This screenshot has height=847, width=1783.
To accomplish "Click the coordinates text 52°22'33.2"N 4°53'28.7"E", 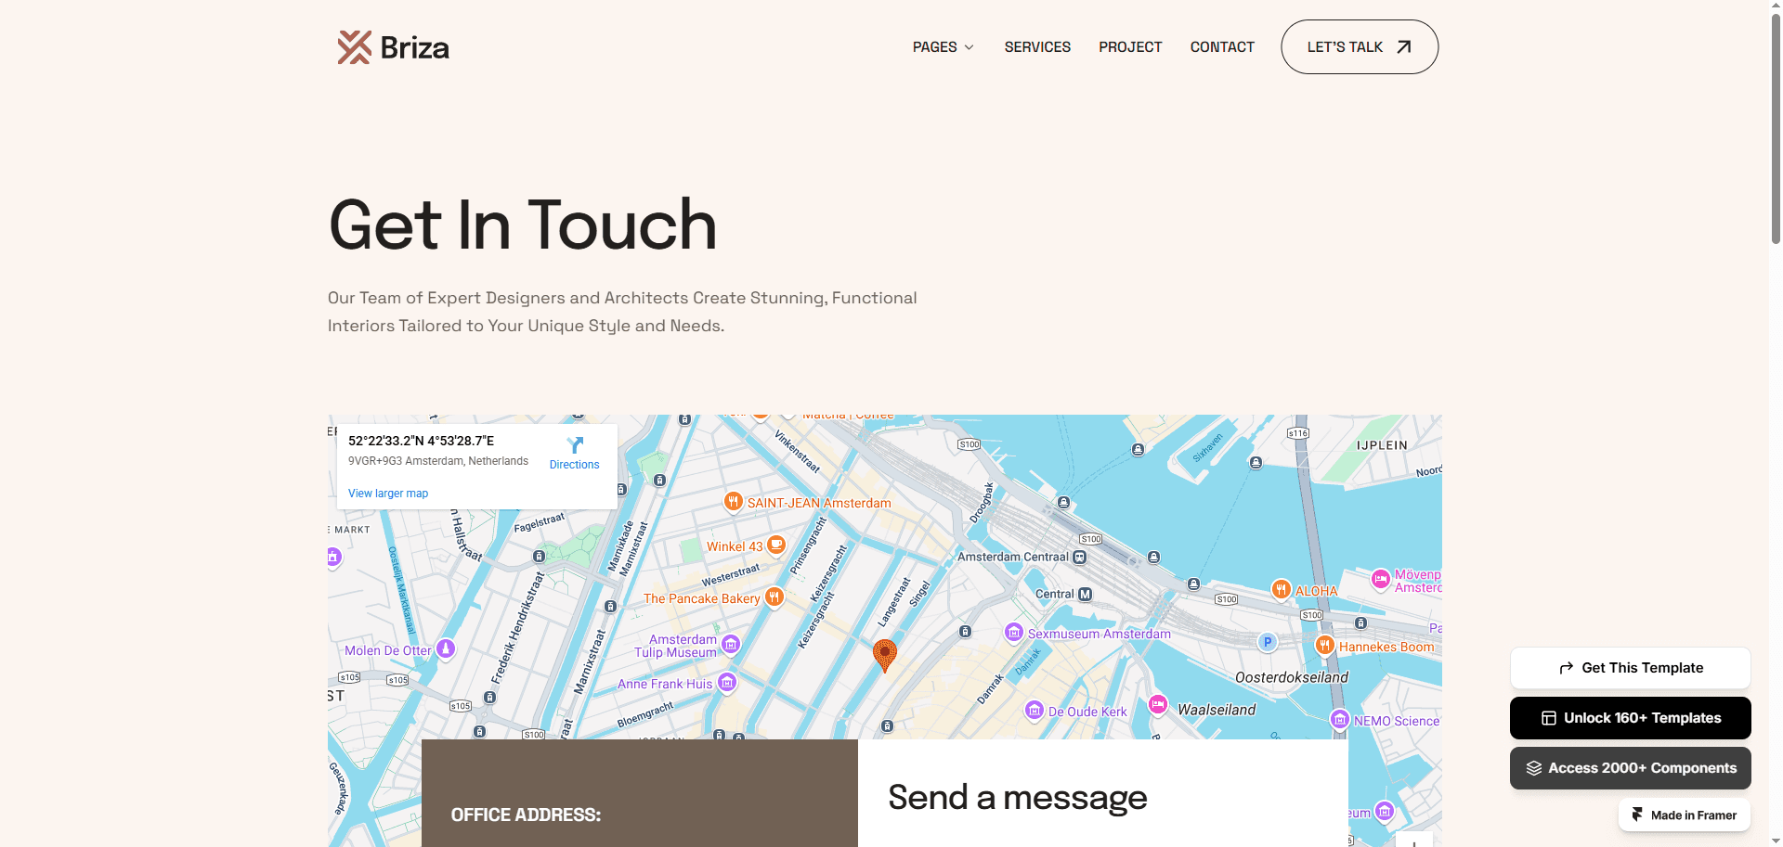I will tap(421, 441).
